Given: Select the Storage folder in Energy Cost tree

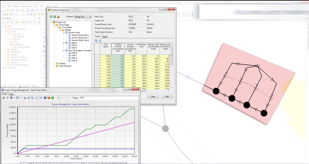Looking at the screenshot, I should click(x=62, y=63).
